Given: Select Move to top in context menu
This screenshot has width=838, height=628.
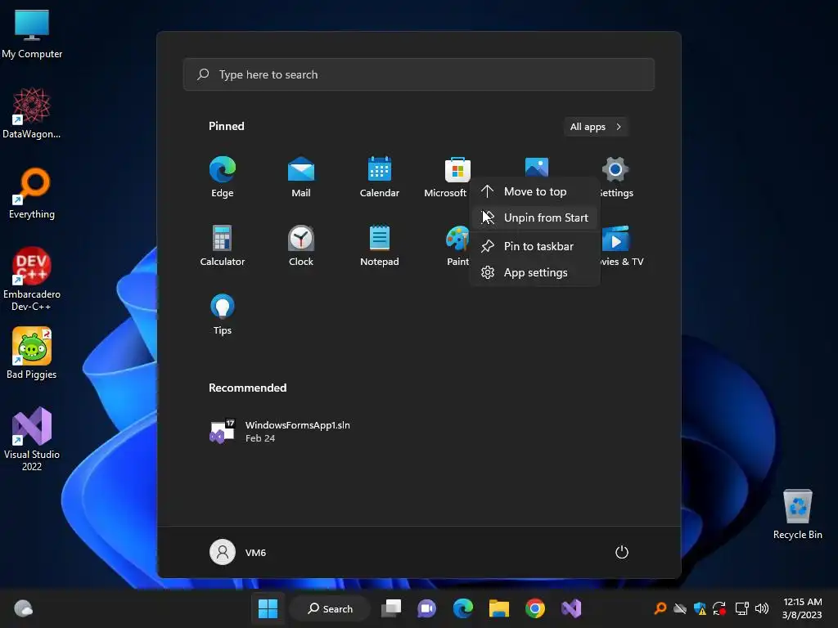Looking at the screenshot, I should [x=534, y=191].
